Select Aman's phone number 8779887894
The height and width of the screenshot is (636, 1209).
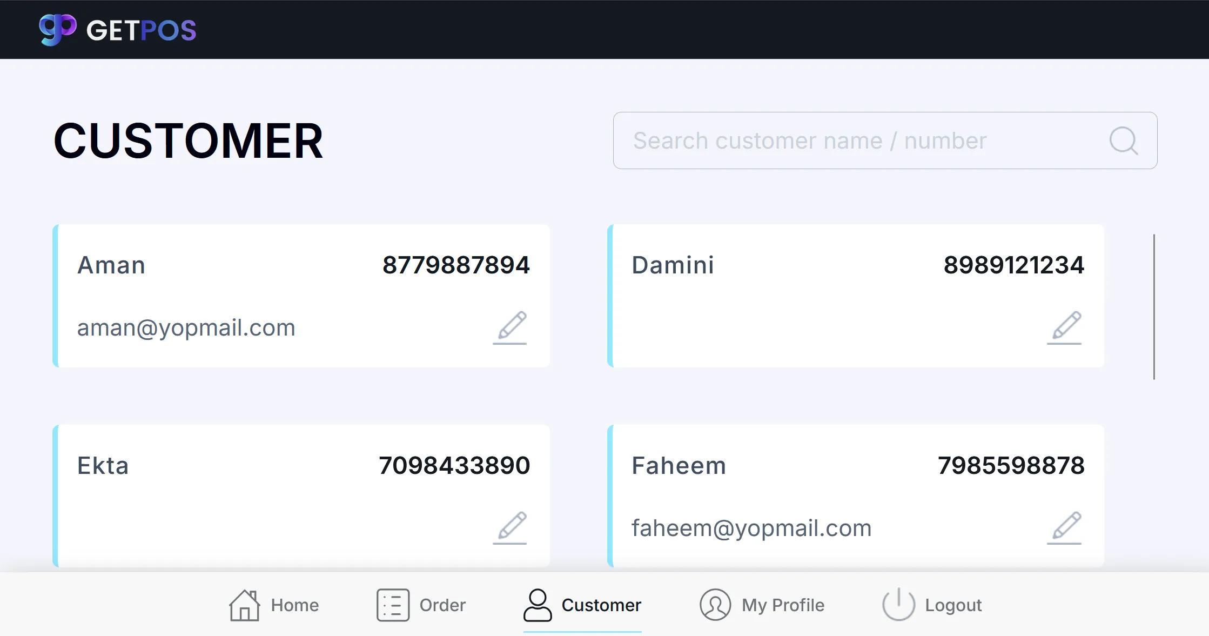click(x=456, y=265)
